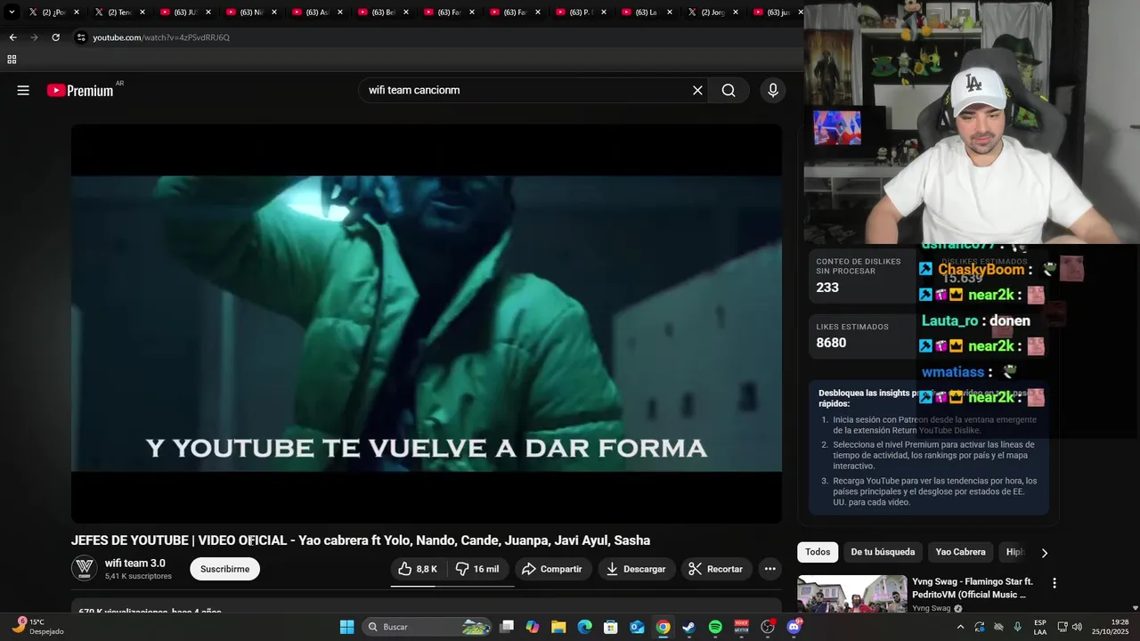This screenshot has width=1140, height=641.
Task: Close the '(63) Nir' YouTube tab
Action: [273, 12]
